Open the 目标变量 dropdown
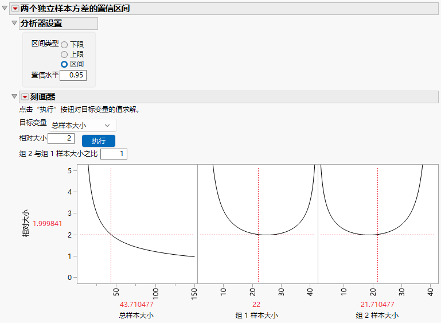The height and width of the screenshot is (323, 441). [83, 126]
